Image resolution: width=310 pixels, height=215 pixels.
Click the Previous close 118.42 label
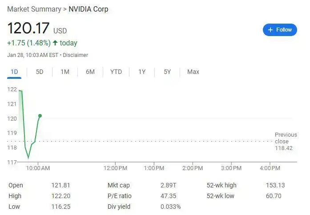pos(286,142)
